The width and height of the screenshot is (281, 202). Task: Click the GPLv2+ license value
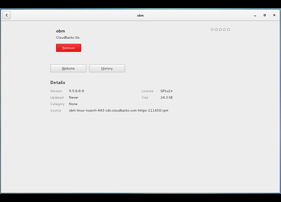pos(167,91)
